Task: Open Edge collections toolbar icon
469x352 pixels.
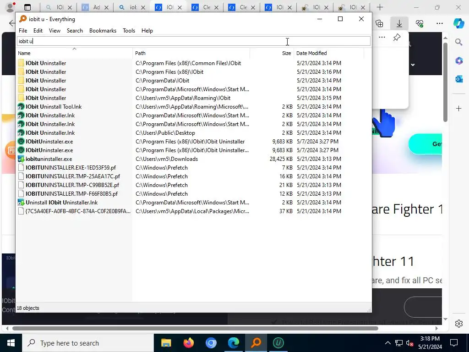Action: pyautogui.click(x=379, y=23)
